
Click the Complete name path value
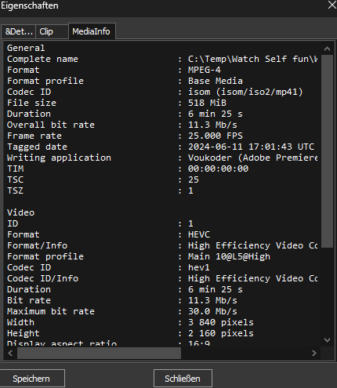[x=252, y=59]
